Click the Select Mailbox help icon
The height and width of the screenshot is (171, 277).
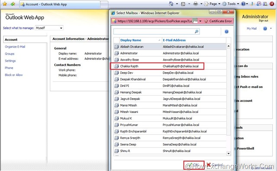(226, 32)
